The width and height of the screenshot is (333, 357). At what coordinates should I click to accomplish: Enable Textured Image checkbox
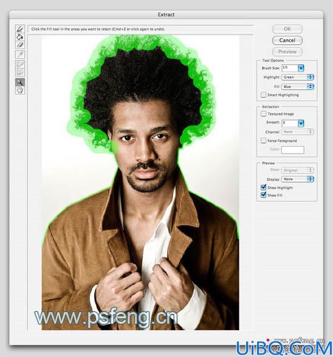pos(263,113)
